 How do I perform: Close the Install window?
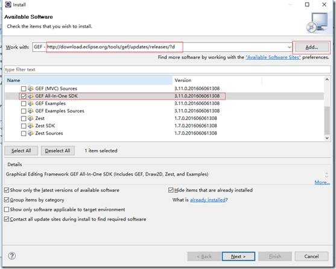(324, 4)
